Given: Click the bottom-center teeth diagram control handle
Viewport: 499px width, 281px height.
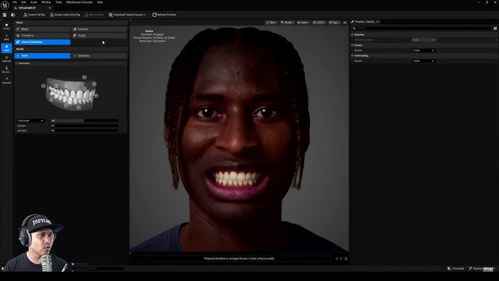Looking at the screenshot, I should (x=79, y=107).
